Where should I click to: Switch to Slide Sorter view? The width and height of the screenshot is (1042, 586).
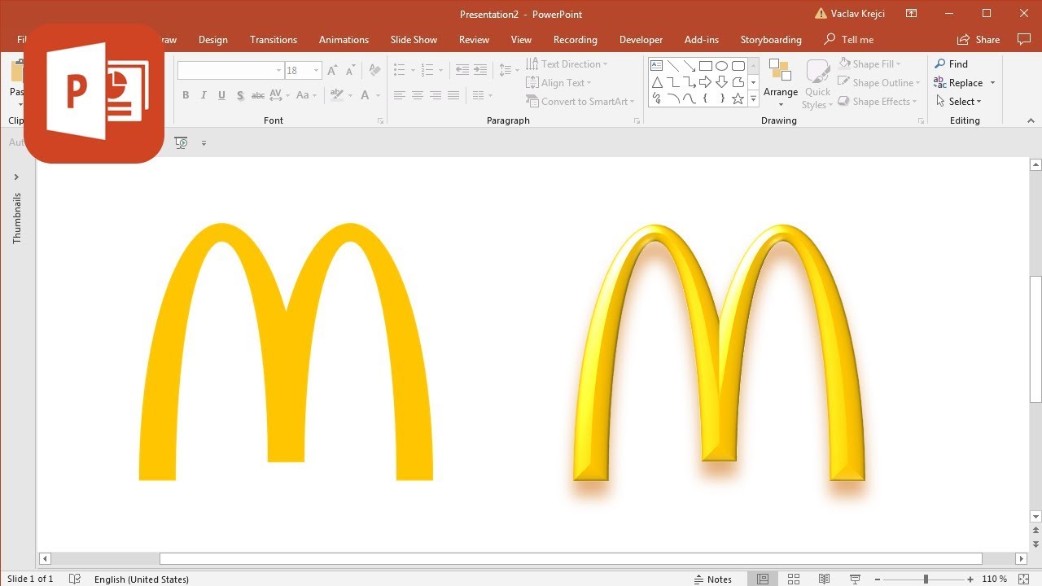[794, 579]
